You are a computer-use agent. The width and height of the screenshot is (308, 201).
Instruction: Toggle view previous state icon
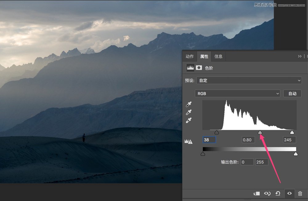pyautogui.click(x=267, y=194)
